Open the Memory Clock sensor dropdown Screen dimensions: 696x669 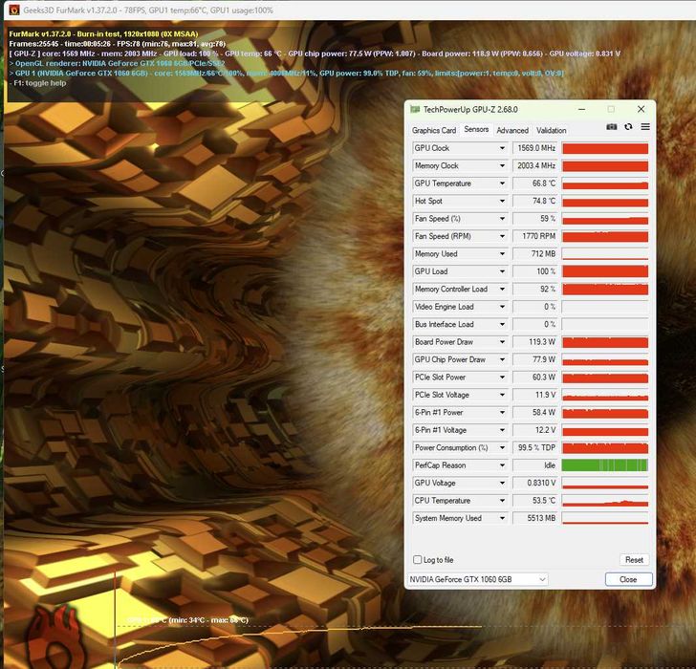click(502, 165)
